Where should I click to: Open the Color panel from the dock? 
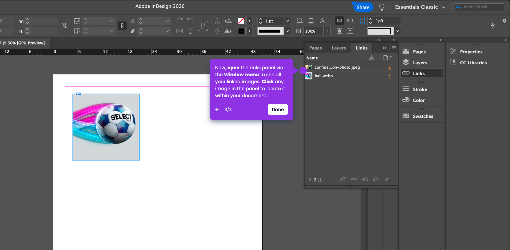[x=418, y=100]
